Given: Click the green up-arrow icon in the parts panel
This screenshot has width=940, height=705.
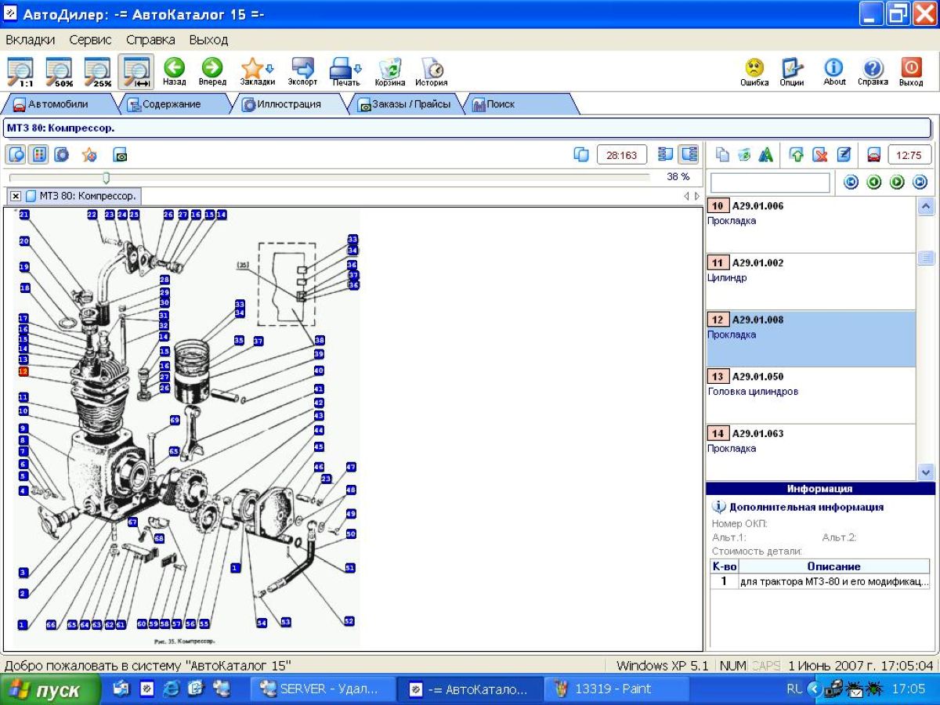Looking at the screenshot, I should [x=797, y=154].
